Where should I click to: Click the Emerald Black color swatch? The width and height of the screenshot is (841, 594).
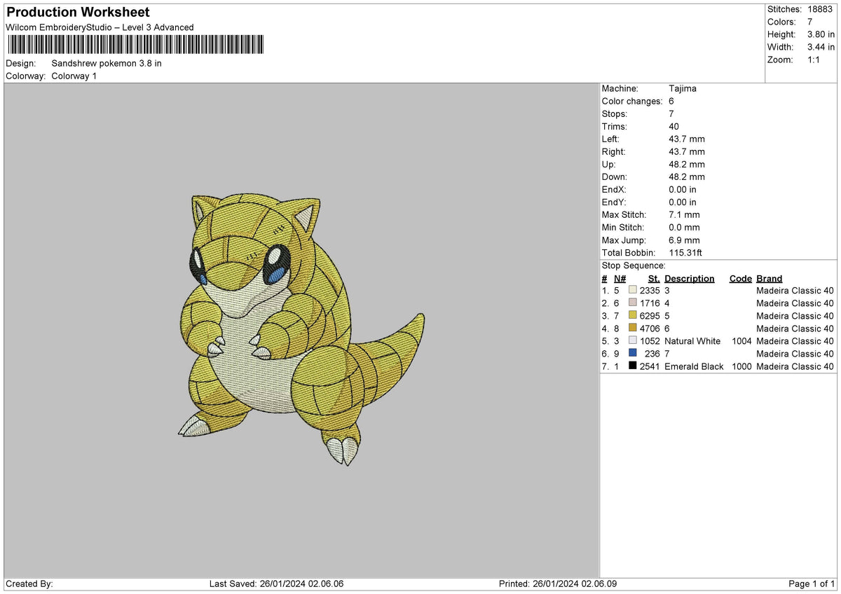click(633, 366)
